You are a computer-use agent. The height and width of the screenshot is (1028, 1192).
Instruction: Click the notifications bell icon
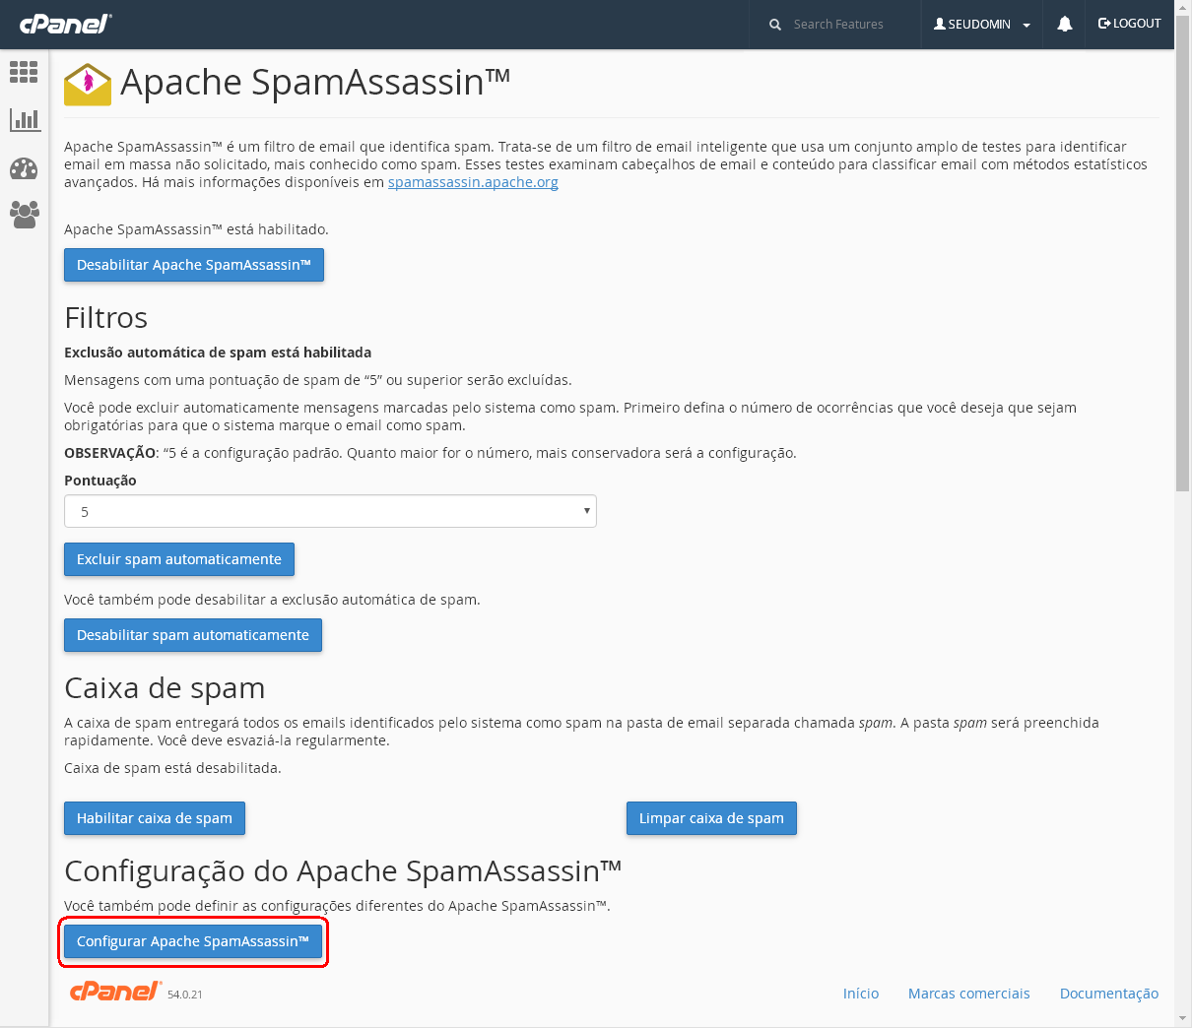(1065, 25)
